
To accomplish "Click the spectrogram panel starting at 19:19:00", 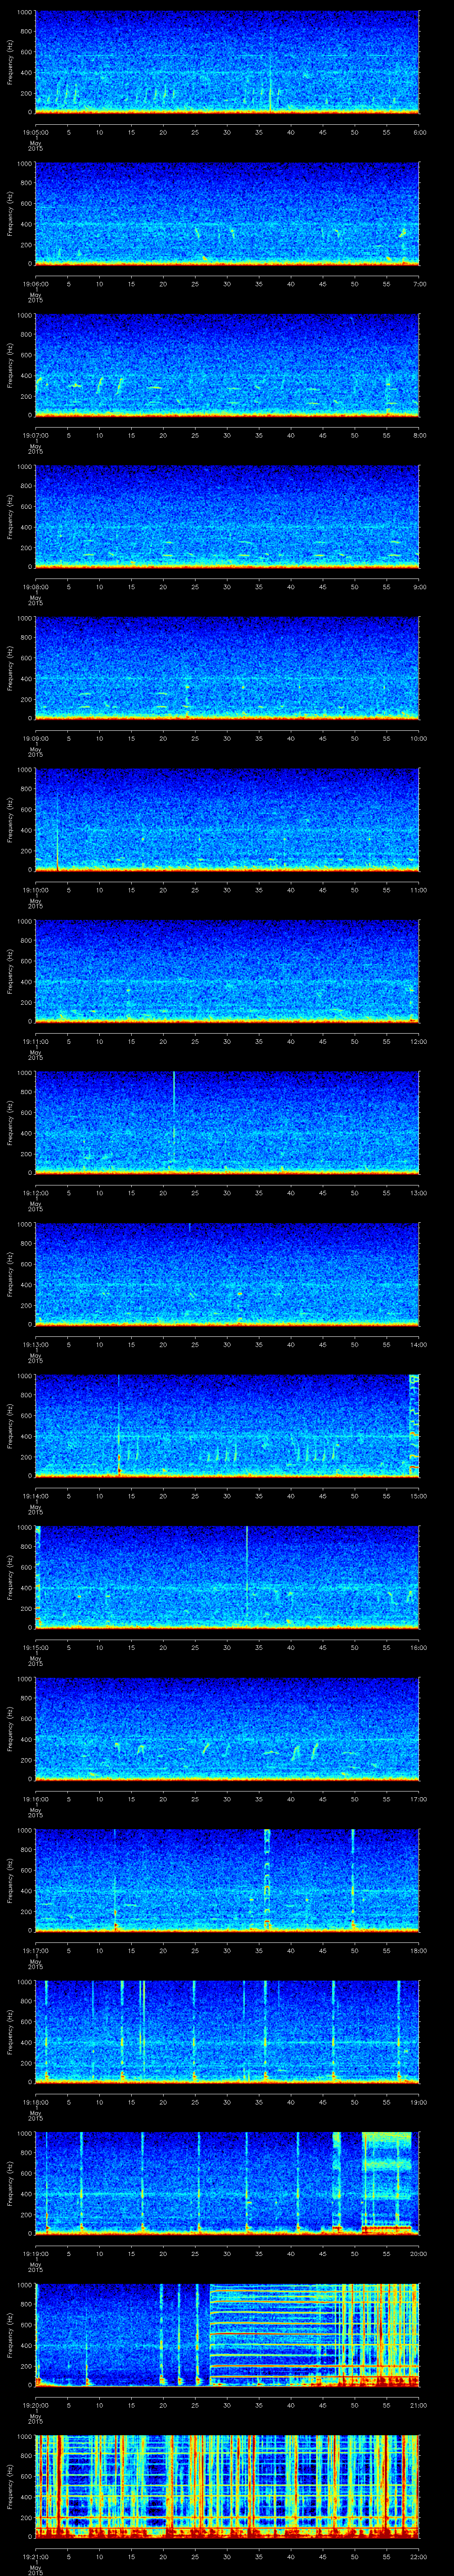I will point(227,2183).
